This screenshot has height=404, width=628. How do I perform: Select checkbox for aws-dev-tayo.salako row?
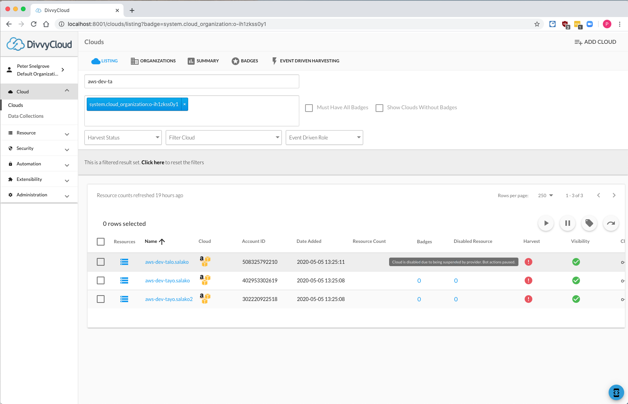(101, 280)
